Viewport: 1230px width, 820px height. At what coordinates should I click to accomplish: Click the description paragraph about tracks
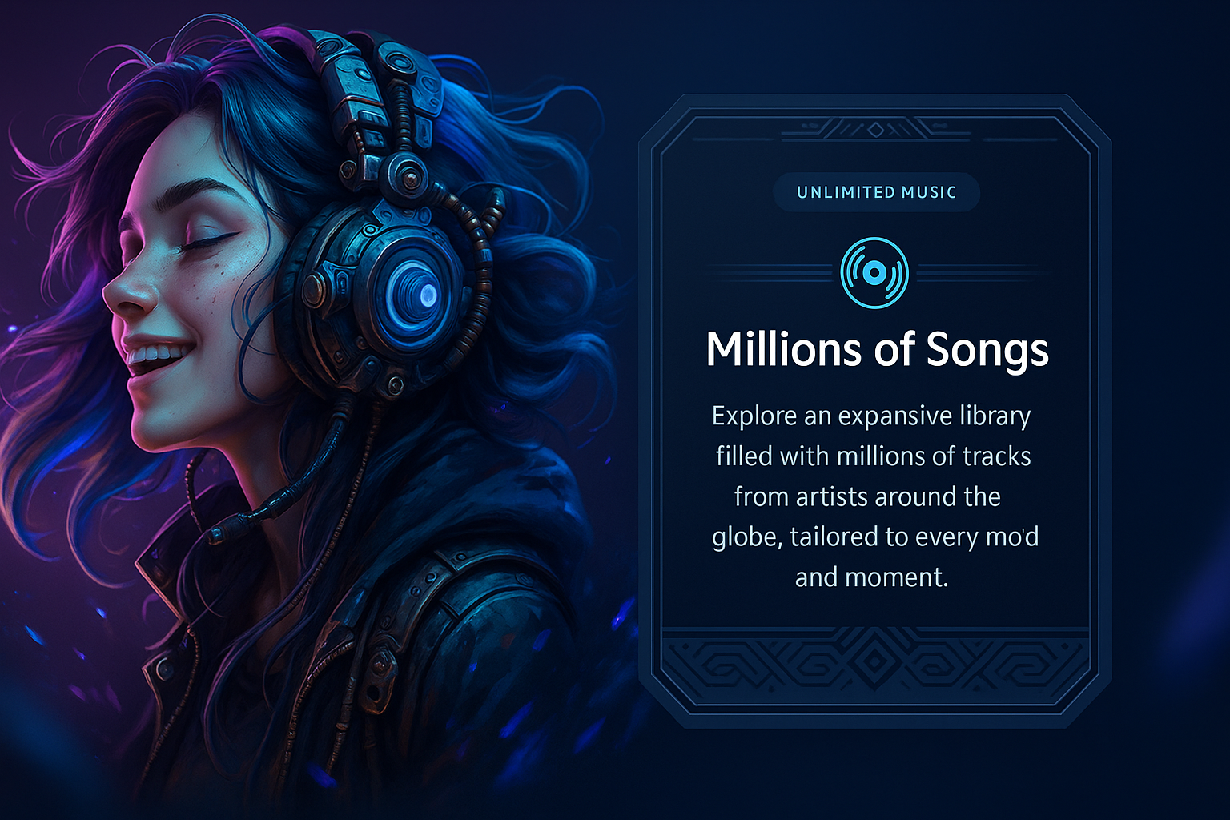point(874,496)
